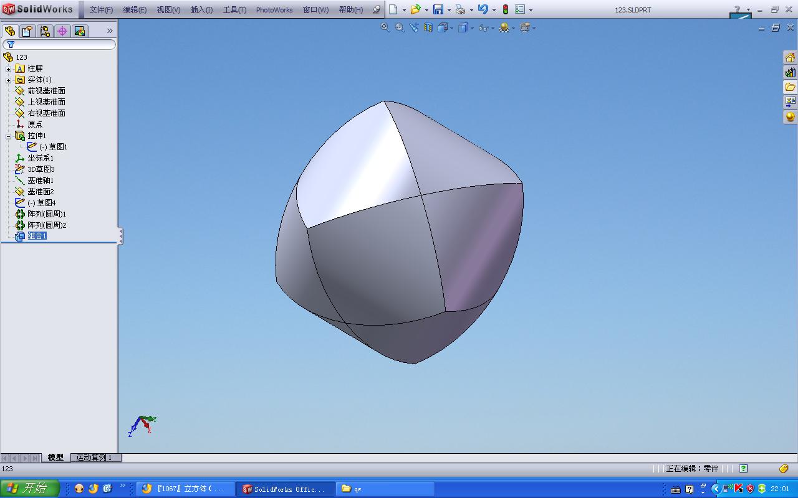Screen dimensions: 798x498
Task: Open Appearances ball task pane icon
Action: 790,117
